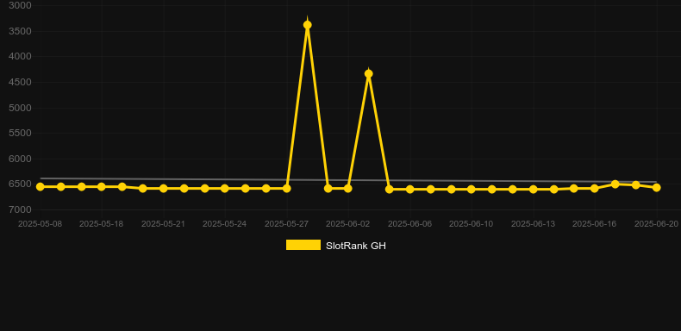Click the data point above 2025-06-13
The height and width of the screenshot is (331, 681).
coord(534,190)
